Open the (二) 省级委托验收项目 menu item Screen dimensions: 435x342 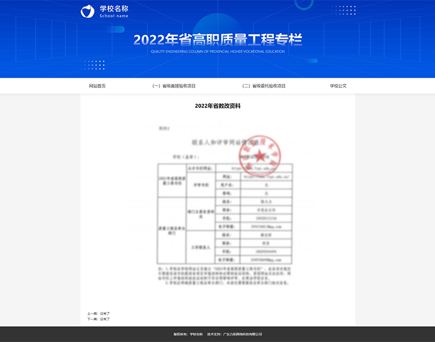click(264, 86)
